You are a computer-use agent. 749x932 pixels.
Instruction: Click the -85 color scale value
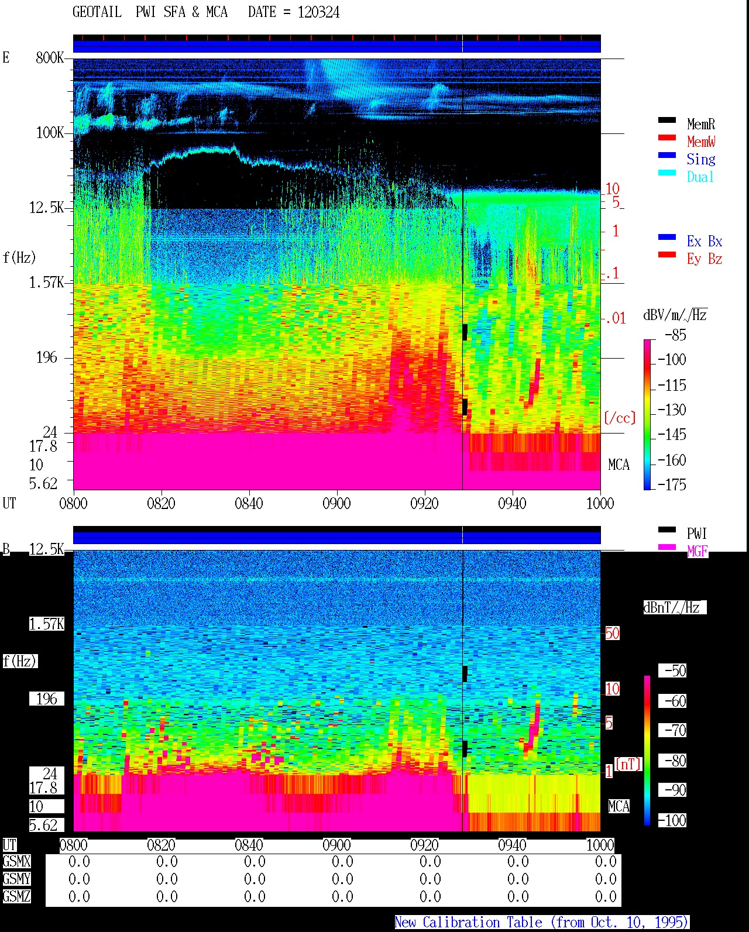[x=675, y=335]
